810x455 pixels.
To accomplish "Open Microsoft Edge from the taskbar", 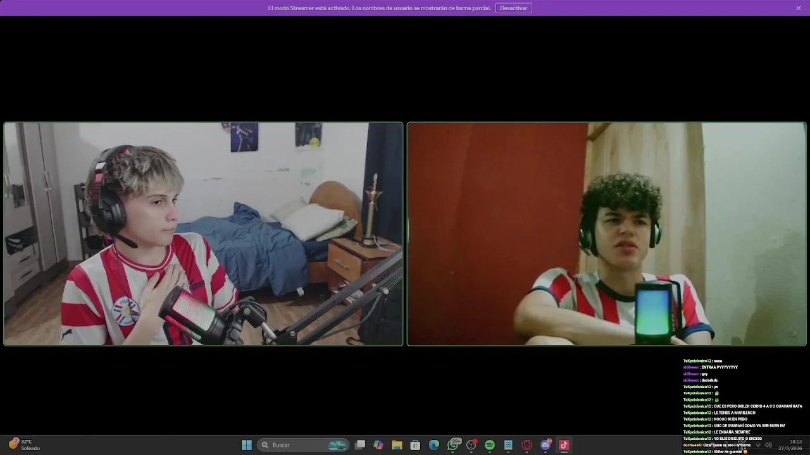I will click(434, 445).
